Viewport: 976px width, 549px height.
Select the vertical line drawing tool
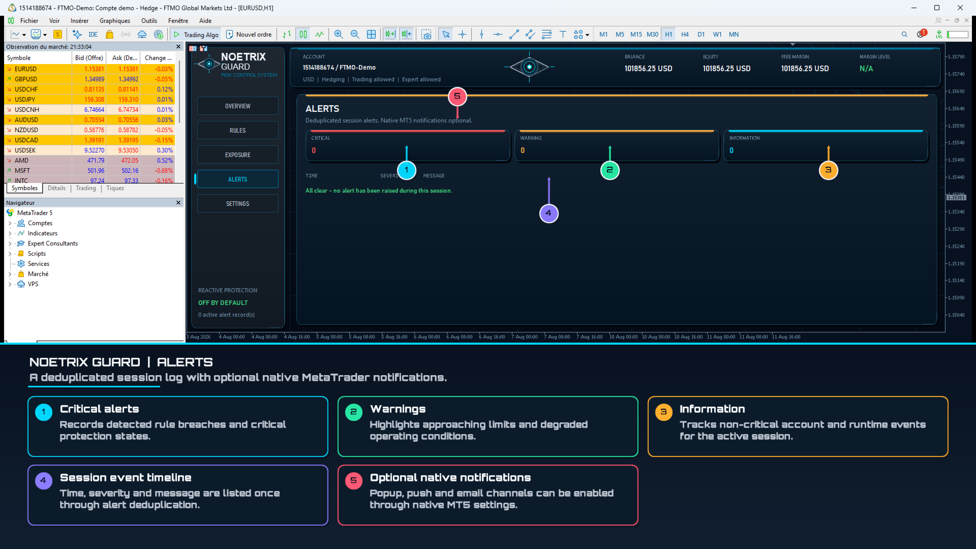pyautogui.click(x=481, y=35)
